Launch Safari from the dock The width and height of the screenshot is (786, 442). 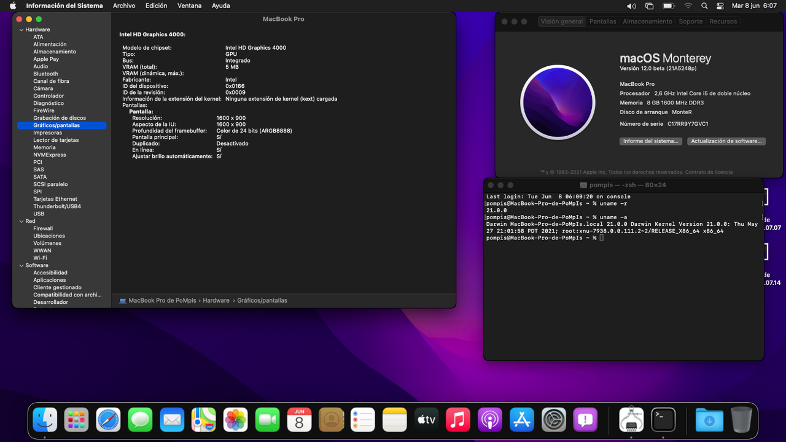(109, 420)
